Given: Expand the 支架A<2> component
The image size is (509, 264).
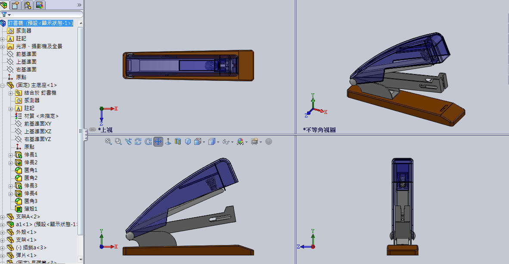Looking at the screenshot, I should click(x=3, y=217).
